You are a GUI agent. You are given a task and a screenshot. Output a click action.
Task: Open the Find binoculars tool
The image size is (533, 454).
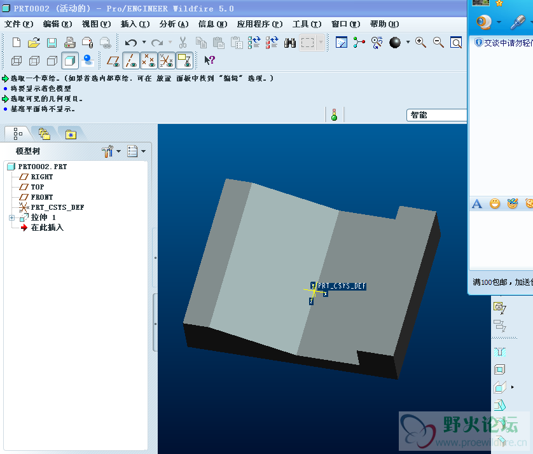pyautogui.click(x=290, y=43)
